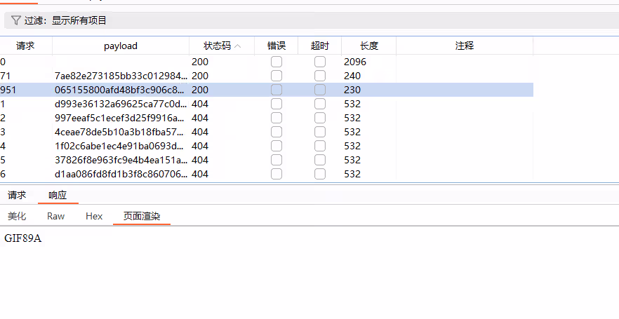619x319 pixels.
Task: Select request 5 row with payload 37826f8e963fc9e4b4ea151a
Action: pyautogui.click(x=119, y=160)
